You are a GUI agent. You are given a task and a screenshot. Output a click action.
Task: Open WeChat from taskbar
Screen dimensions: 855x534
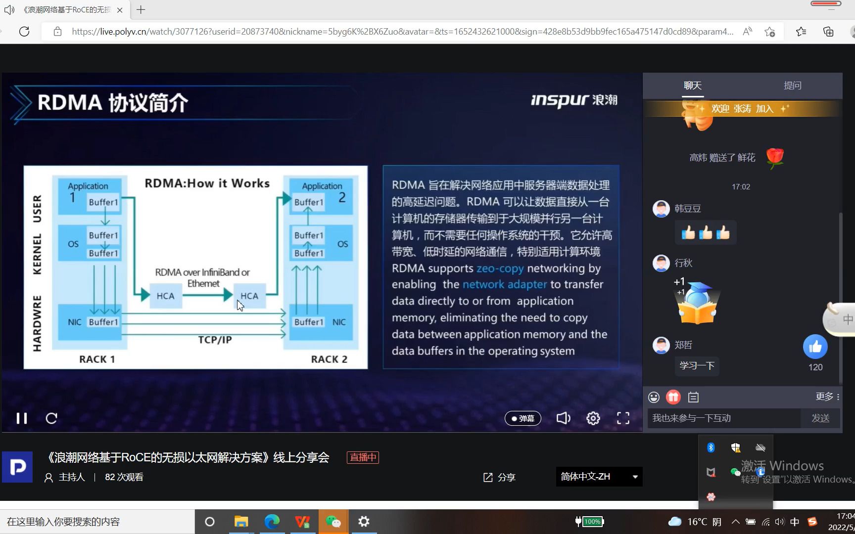tap(333, 522)
